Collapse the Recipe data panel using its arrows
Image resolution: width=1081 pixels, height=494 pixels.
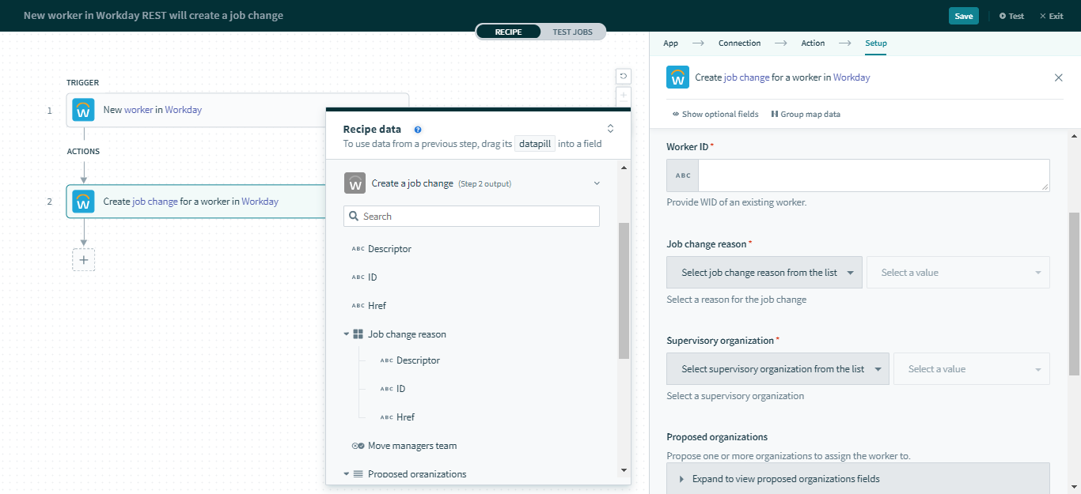coord(610,128)
